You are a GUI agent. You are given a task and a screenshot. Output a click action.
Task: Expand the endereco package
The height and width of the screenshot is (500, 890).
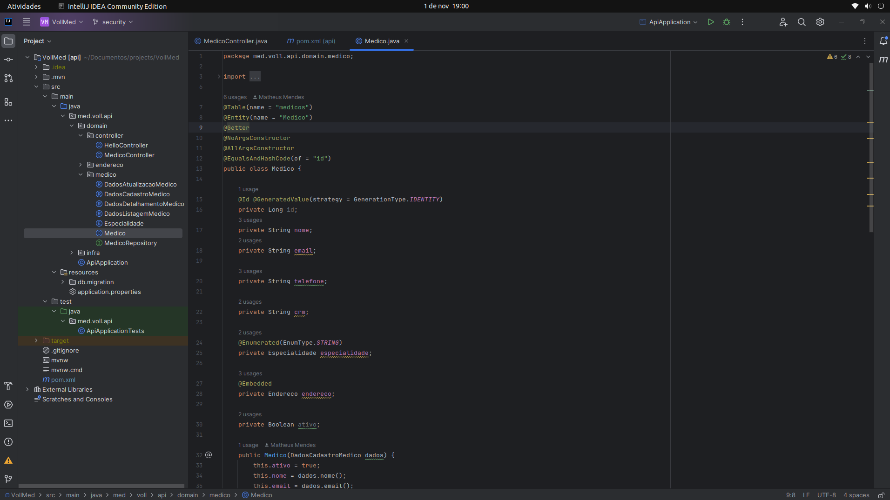(x=81, y=165)
